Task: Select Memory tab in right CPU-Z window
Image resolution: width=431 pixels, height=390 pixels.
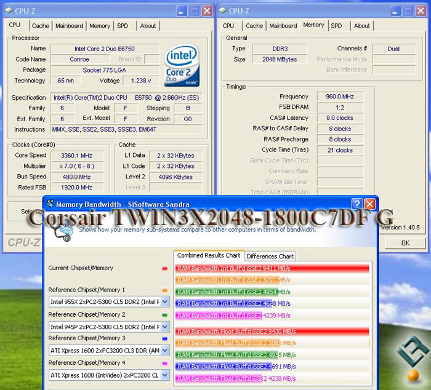Action: coord(314,25)
